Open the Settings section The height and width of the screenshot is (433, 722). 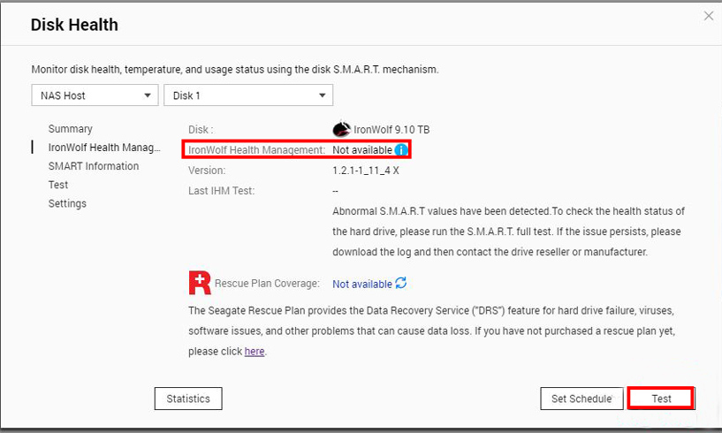pos(67,203)
